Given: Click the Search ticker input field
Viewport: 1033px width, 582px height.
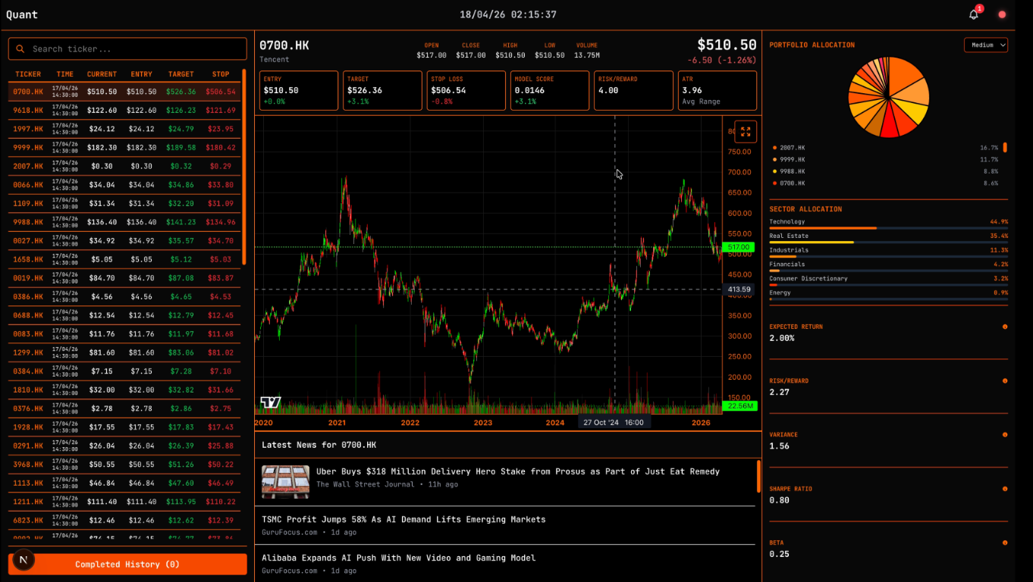Looking at the screenshot, I should coord(127,48).
